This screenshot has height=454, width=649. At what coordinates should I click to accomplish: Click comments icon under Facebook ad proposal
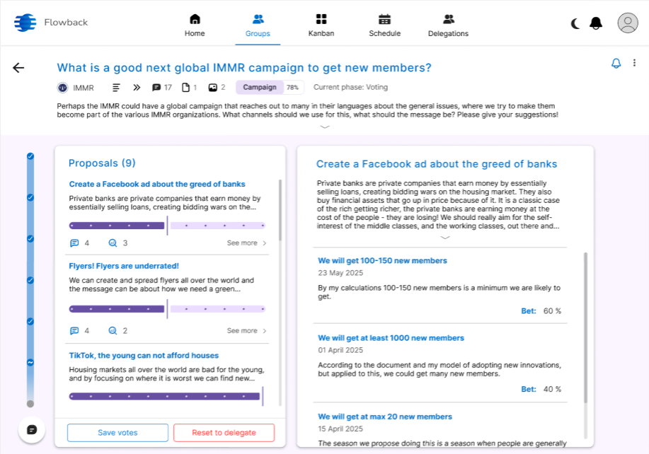coord(74,243)
